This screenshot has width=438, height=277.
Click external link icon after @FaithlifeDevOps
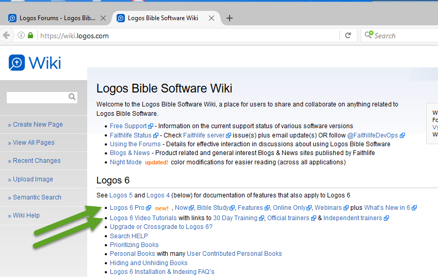[402, 135]
